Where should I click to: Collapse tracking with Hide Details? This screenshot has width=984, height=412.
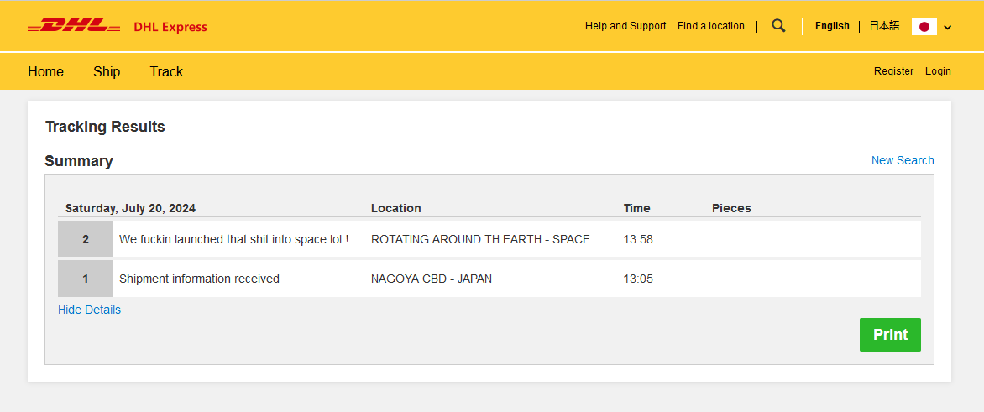click(x=89, y=310)
